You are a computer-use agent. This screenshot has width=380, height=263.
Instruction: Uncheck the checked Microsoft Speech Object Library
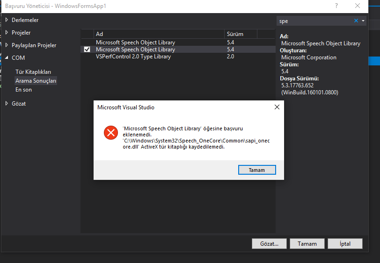87,50
